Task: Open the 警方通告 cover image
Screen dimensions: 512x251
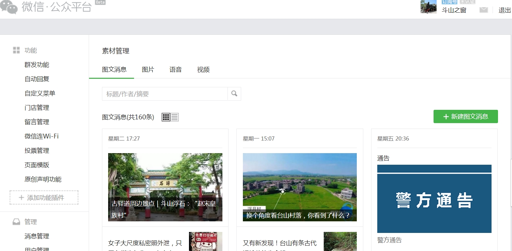Action: click(x=434, y=199)
